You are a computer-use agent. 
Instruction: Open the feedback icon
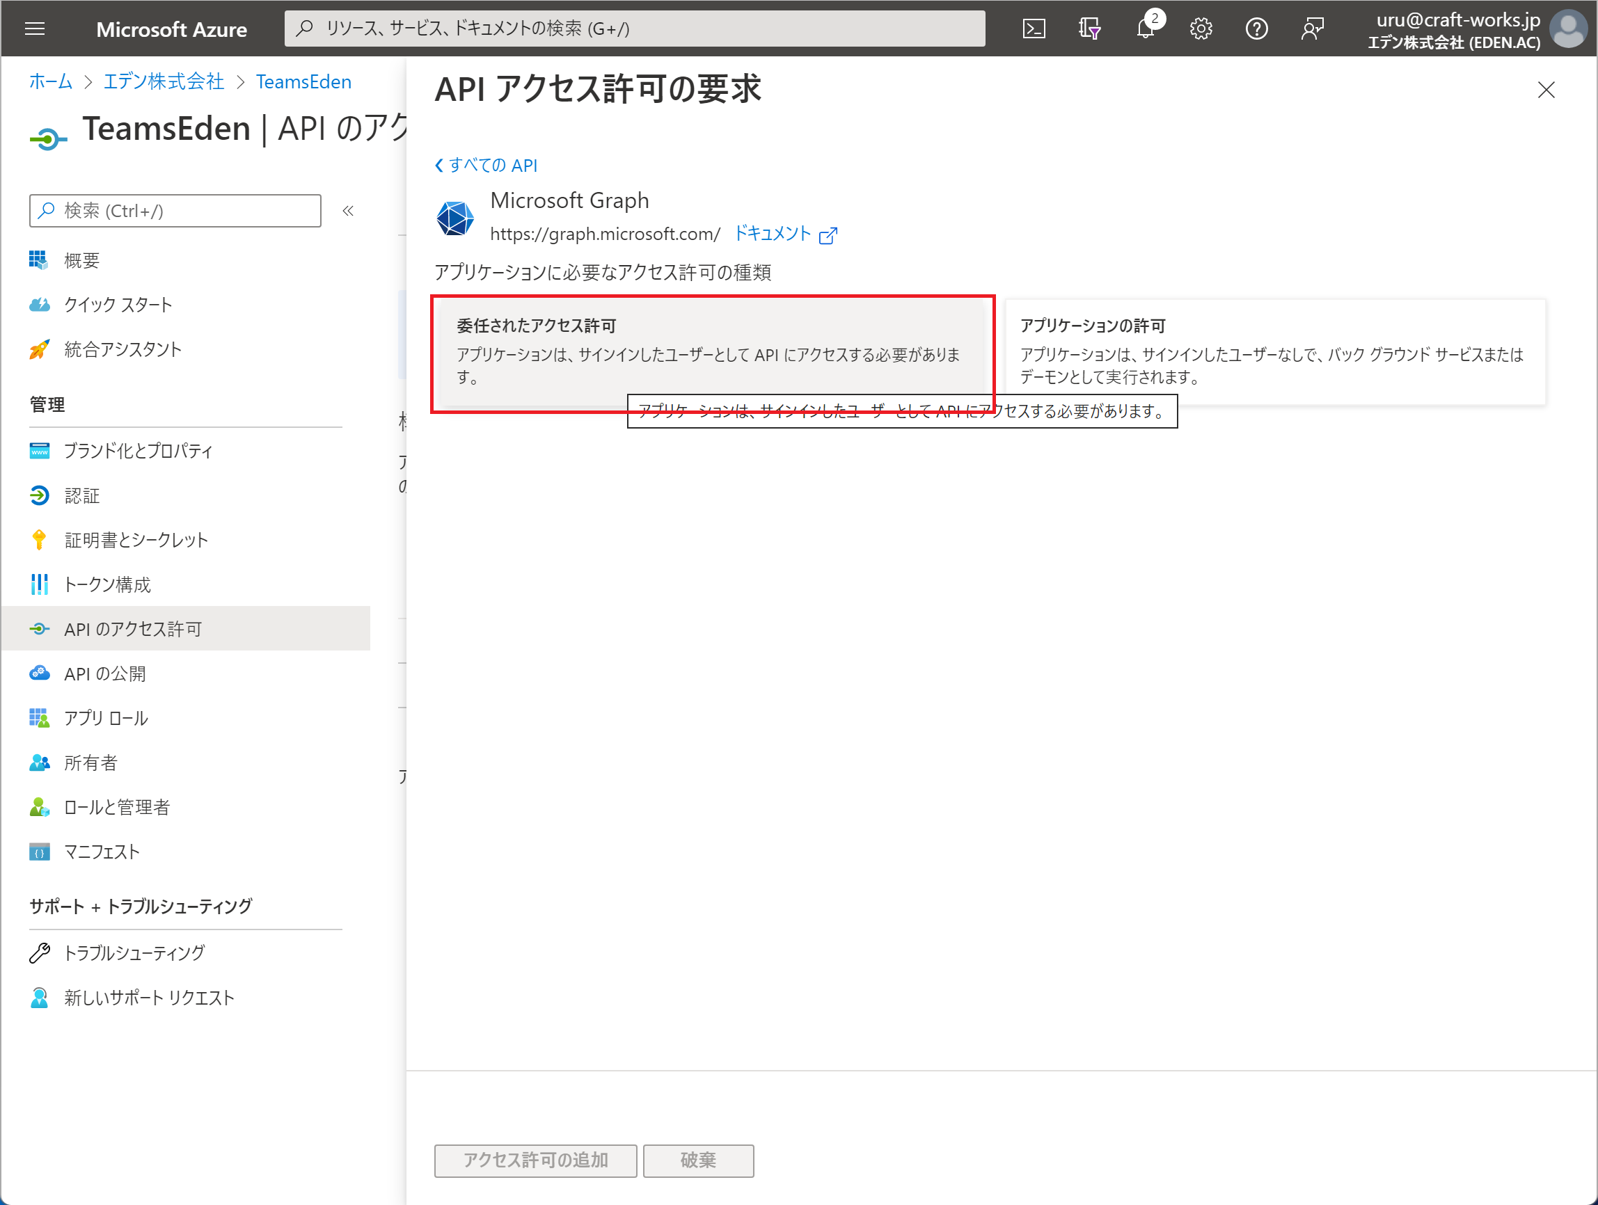click(x=1312, y=29)
